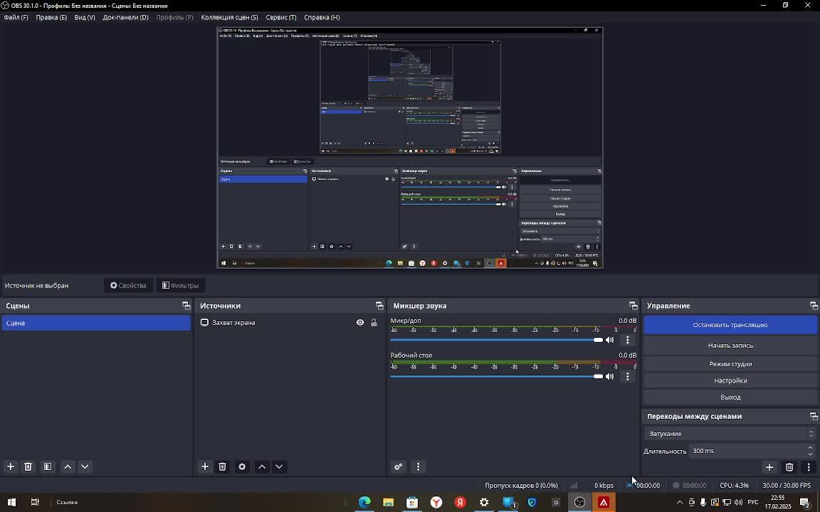Viewport: 820px width, 512px height.
Task: Open Microsoft Edge from the taskbar
Action: [364, 502]
